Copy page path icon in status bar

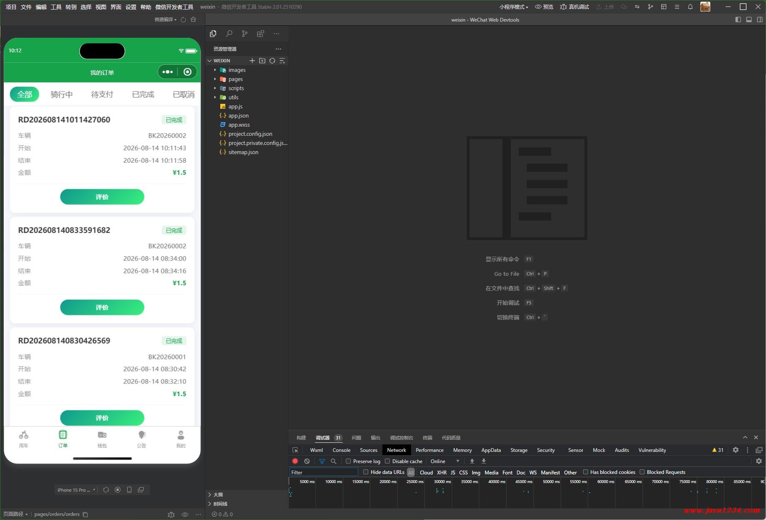(x=85, y=514)
